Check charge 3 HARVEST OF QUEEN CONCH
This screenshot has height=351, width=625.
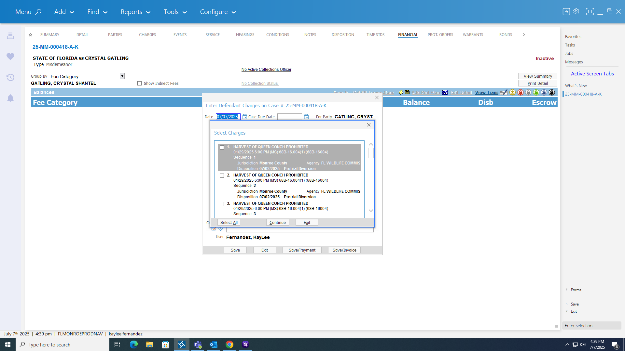click(x=222, y=204)
